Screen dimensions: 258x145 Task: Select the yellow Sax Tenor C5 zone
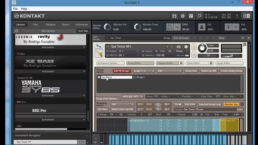[229, 125]
